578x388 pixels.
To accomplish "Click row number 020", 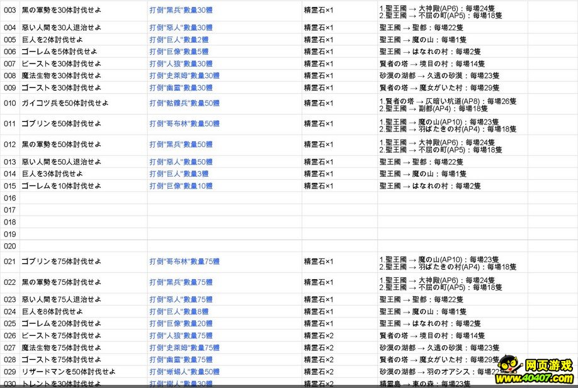I will coord(10,246).
